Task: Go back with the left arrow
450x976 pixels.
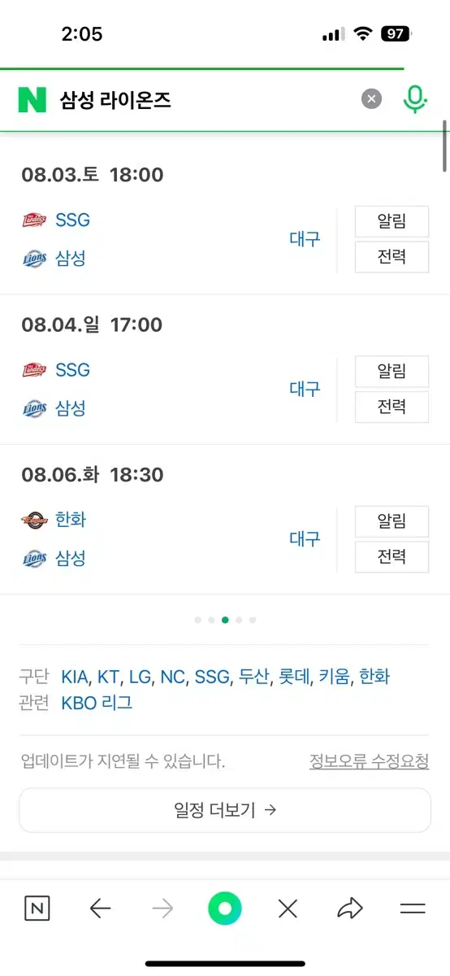Action: [x=100, y=908]
